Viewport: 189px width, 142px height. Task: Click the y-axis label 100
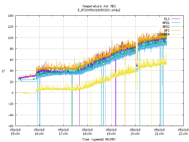(11, 38)
